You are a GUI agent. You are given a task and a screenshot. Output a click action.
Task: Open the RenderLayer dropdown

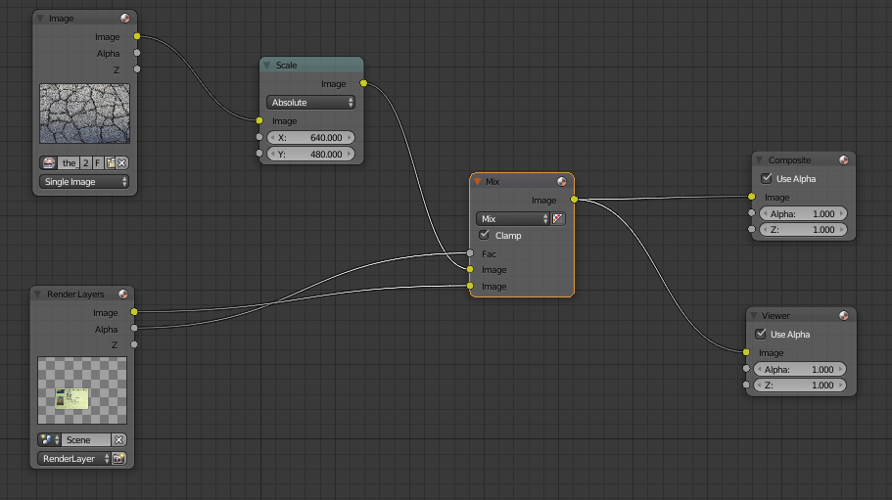coord(74,459)
